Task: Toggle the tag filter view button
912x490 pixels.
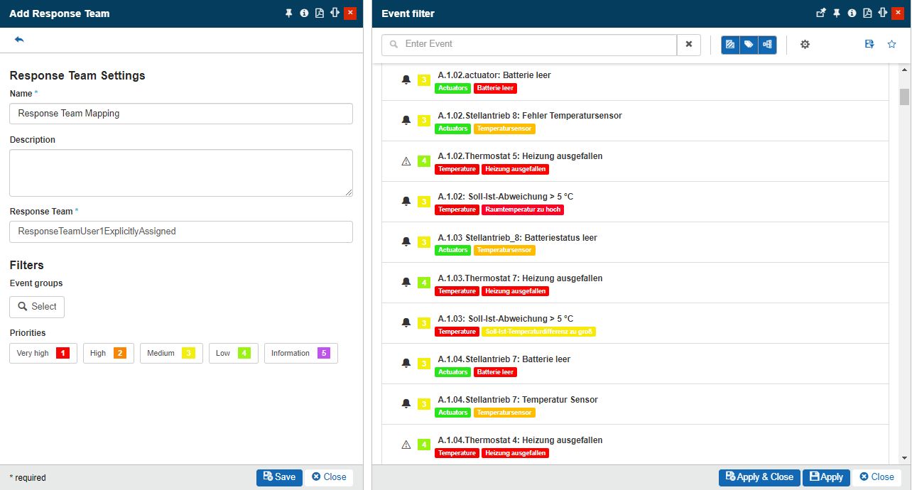Action: point(749,45)
